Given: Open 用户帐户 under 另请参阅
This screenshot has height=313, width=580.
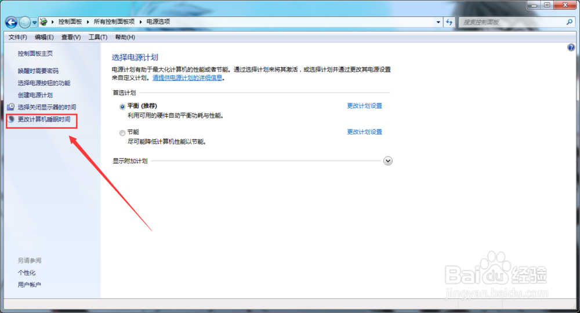Looking at the screenshot, I should pyautogui.click(x=29, y=285).
